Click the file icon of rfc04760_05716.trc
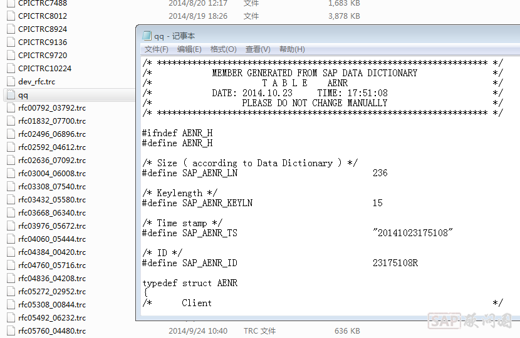The image size is (520, 338). [x=11, y=266]
